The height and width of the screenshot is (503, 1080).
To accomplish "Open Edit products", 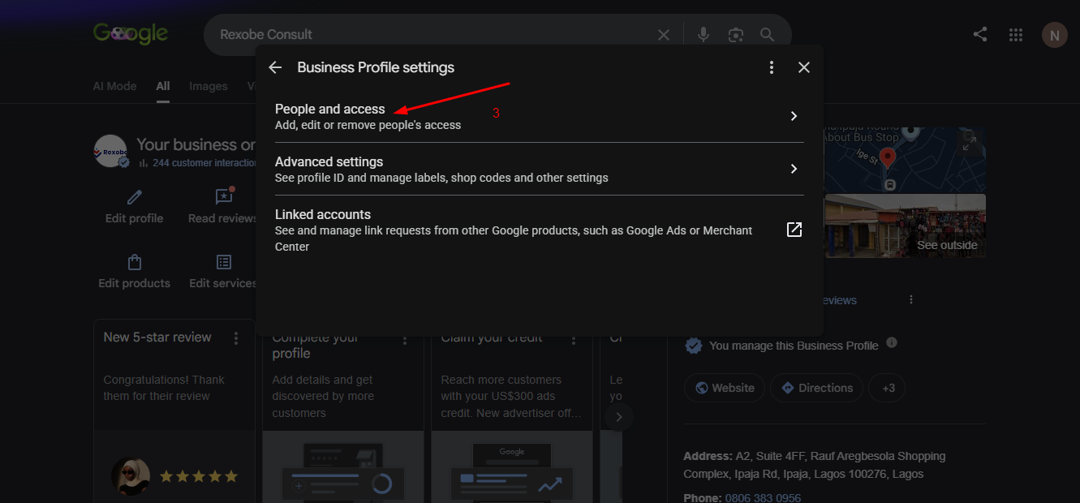I will click(x=135, y=272).
